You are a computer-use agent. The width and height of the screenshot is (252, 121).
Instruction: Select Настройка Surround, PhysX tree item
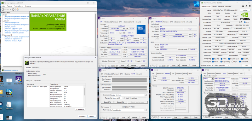tap(13, 41)
